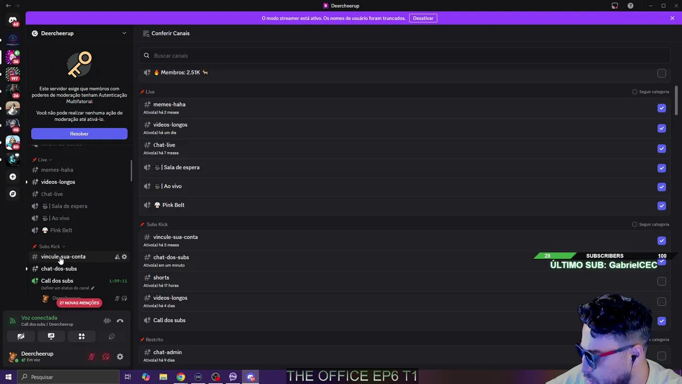This screenshot has height=384, width=682.
Task: Open Conferir Canais browse view
Action: 166,33
